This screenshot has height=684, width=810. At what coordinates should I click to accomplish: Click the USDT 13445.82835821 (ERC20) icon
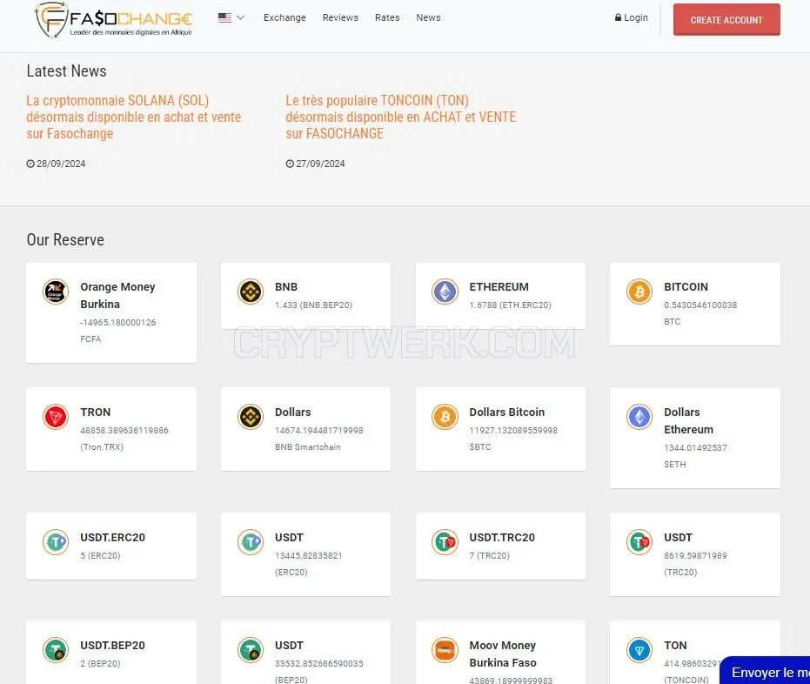coord(251,542)
